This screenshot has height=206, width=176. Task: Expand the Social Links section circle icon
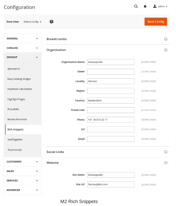tap(166, 152)
